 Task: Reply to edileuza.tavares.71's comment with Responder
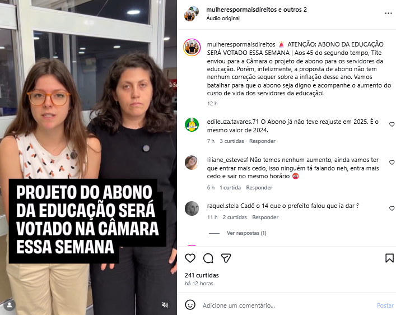tap(262, 141)
